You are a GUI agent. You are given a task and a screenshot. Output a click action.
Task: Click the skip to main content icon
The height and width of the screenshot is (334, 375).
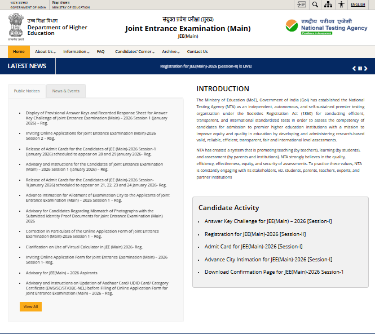click(301, 5)
